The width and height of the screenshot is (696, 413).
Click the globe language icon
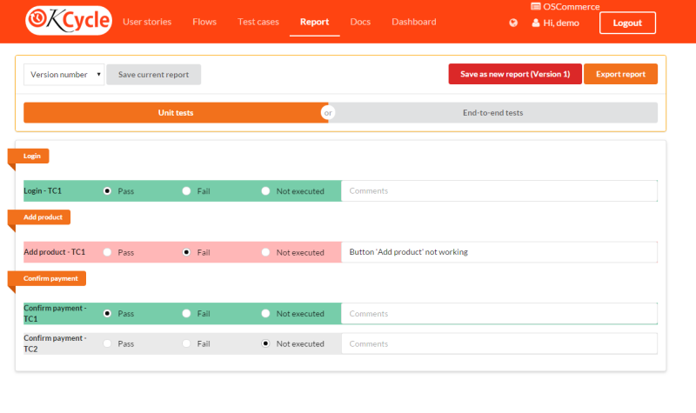pyautogui.click(x=513, y=23)
